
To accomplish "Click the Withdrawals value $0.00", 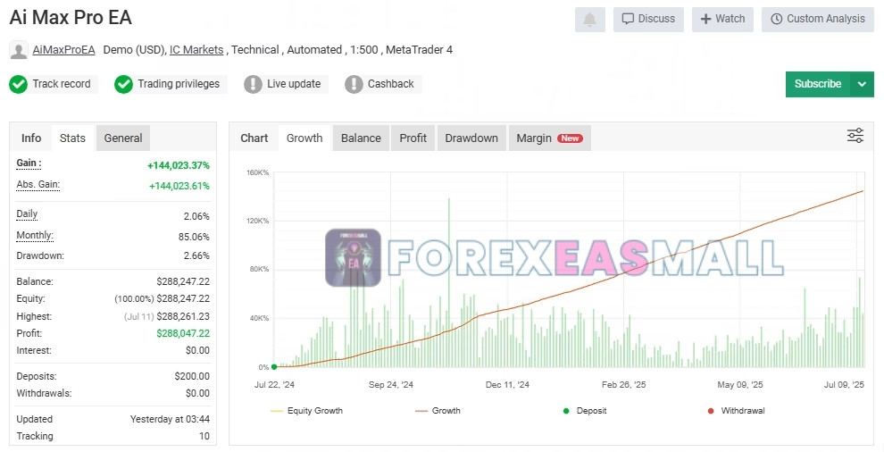I will point(198,393).
